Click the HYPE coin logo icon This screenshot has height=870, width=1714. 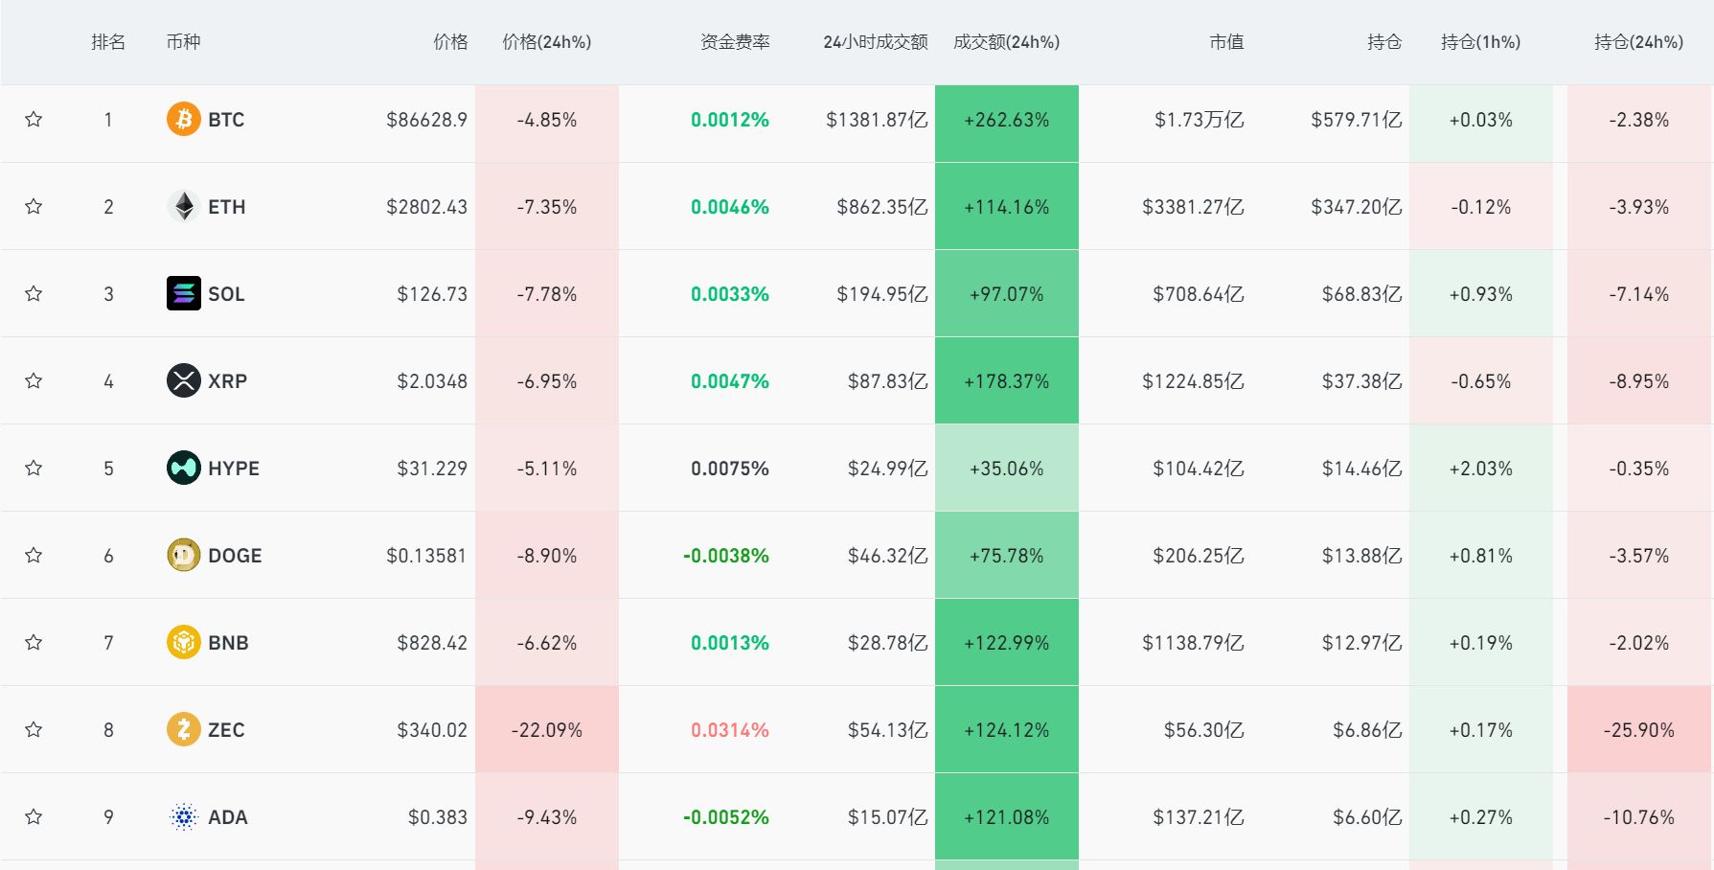point(183,469)
